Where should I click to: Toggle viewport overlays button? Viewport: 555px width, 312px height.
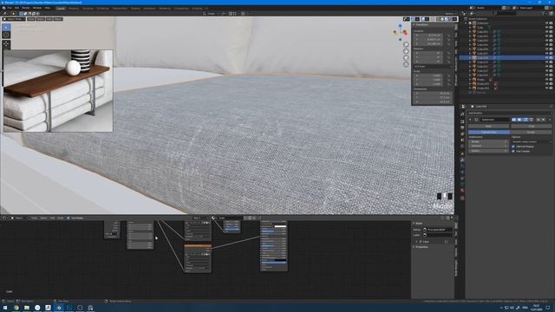pos(423,19)
